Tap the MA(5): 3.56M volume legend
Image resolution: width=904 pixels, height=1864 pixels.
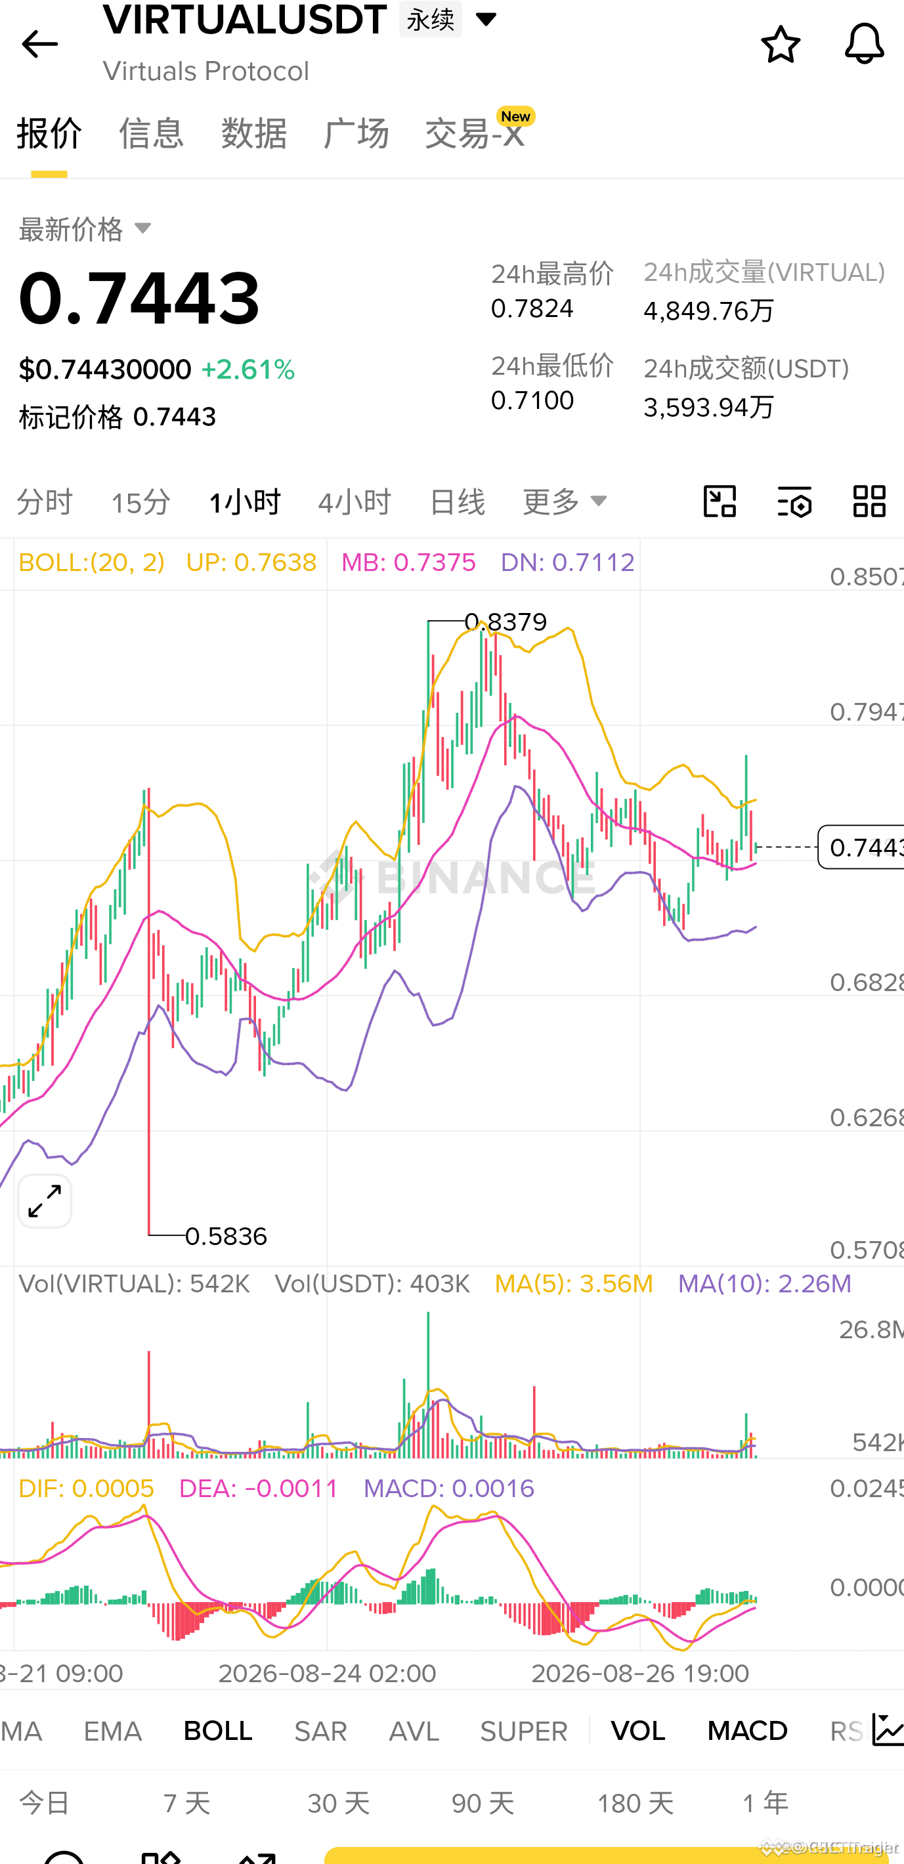pyautogui.click(x=573, y=1283)
